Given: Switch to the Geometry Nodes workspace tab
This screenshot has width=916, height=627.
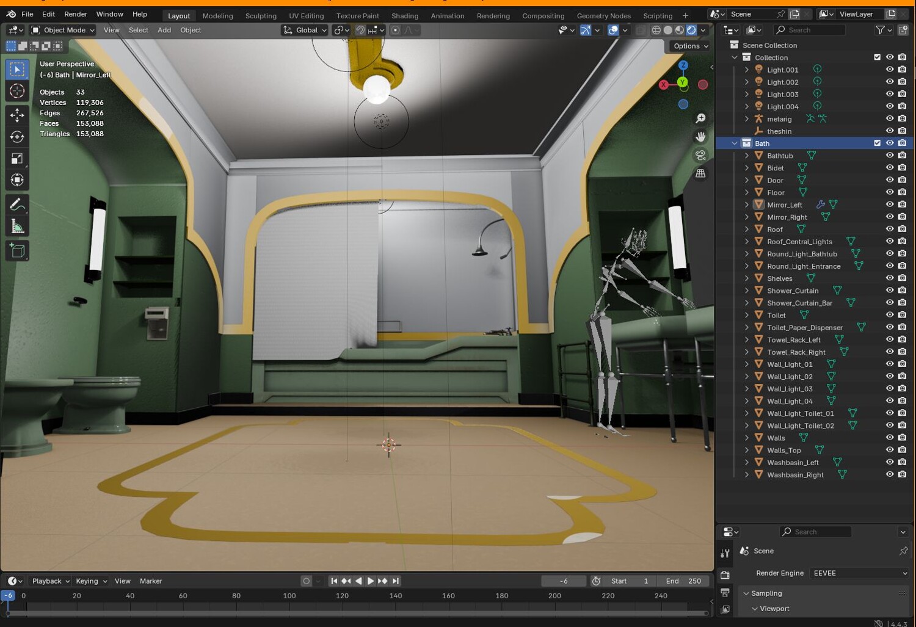Looking at the screenshot, I should tap(604, 16).
